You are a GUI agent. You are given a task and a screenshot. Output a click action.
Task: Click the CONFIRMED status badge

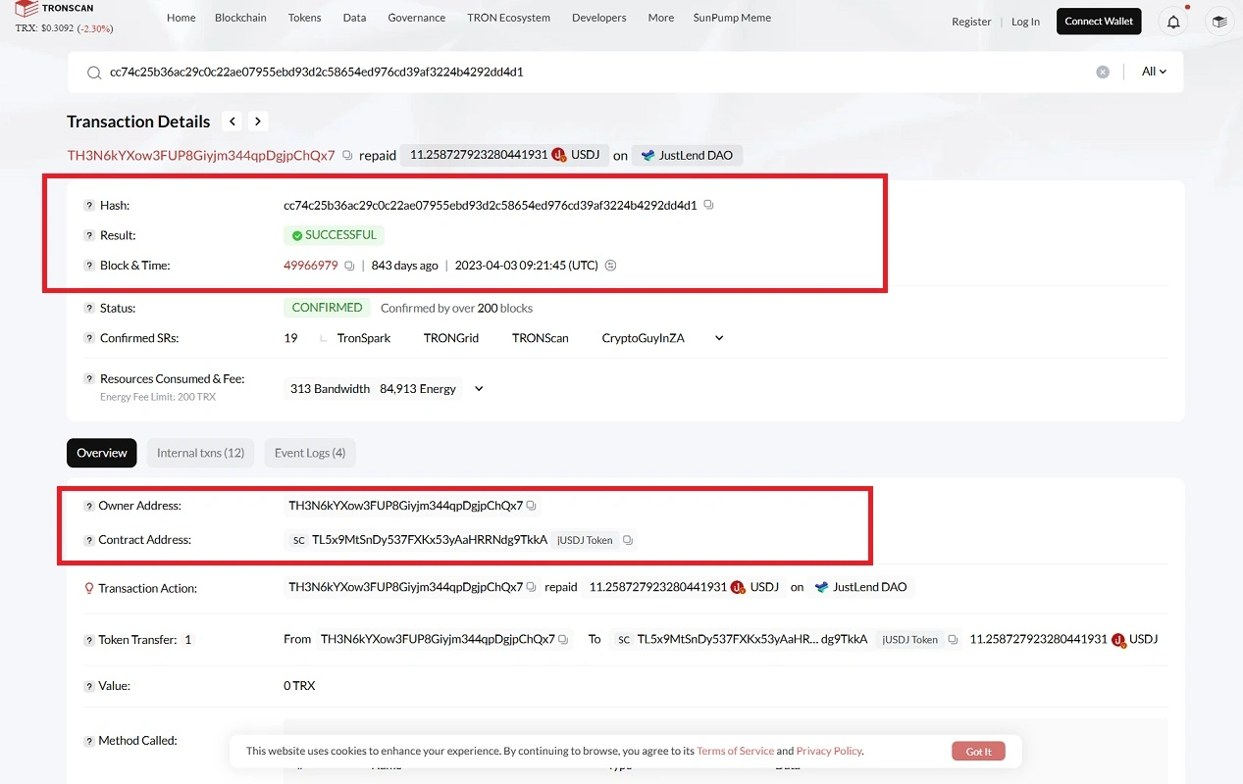(x=327, y=308)
